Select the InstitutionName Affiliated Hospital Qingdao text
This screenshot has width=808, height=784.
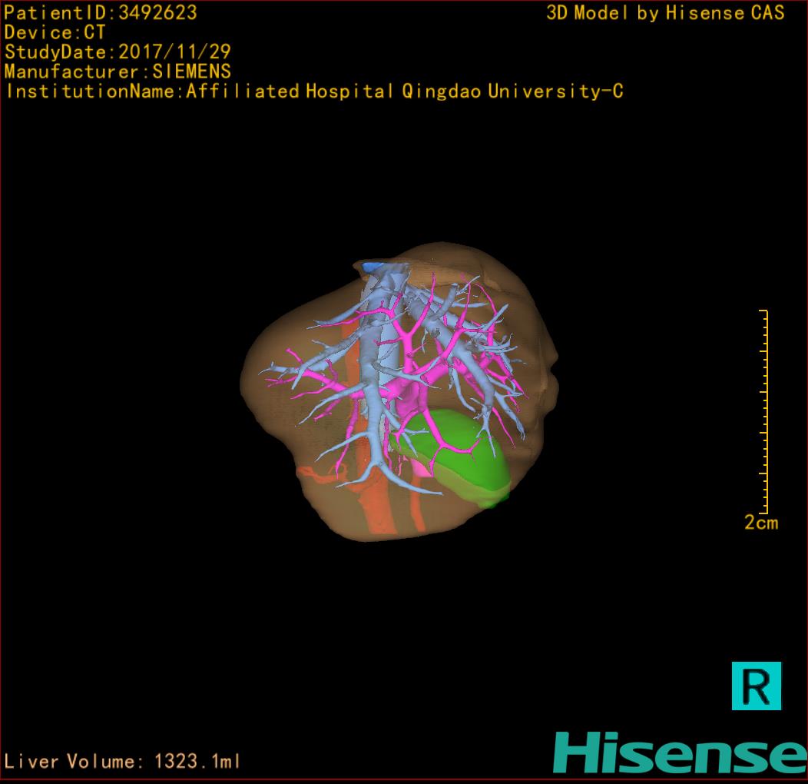coord(314,91)
